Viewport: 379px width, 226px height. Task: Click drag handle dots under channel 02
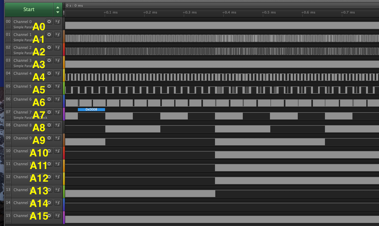pos(8,53)
